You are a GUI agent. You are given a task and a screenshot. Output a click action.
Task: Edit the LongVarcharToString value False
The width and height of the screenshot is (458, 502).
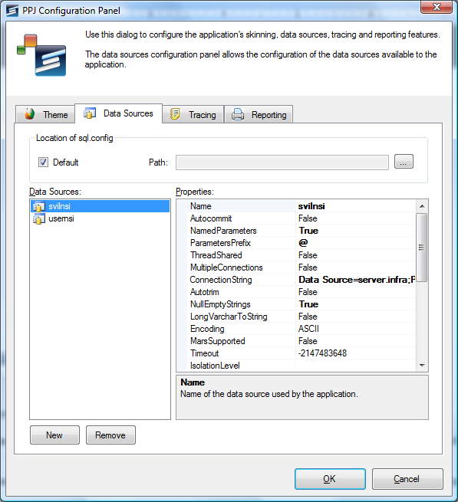point(356,317)
